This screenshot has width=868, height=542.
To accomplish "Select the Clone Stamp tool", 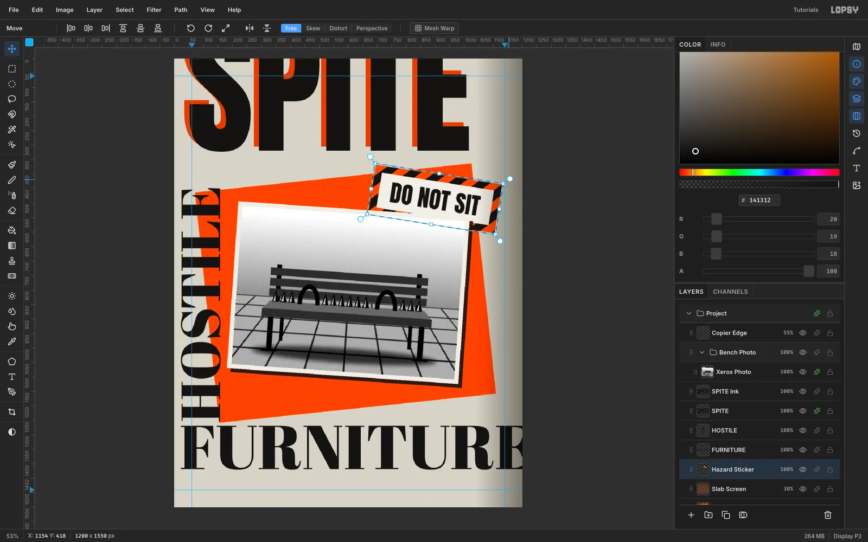I will coord(12,261).
